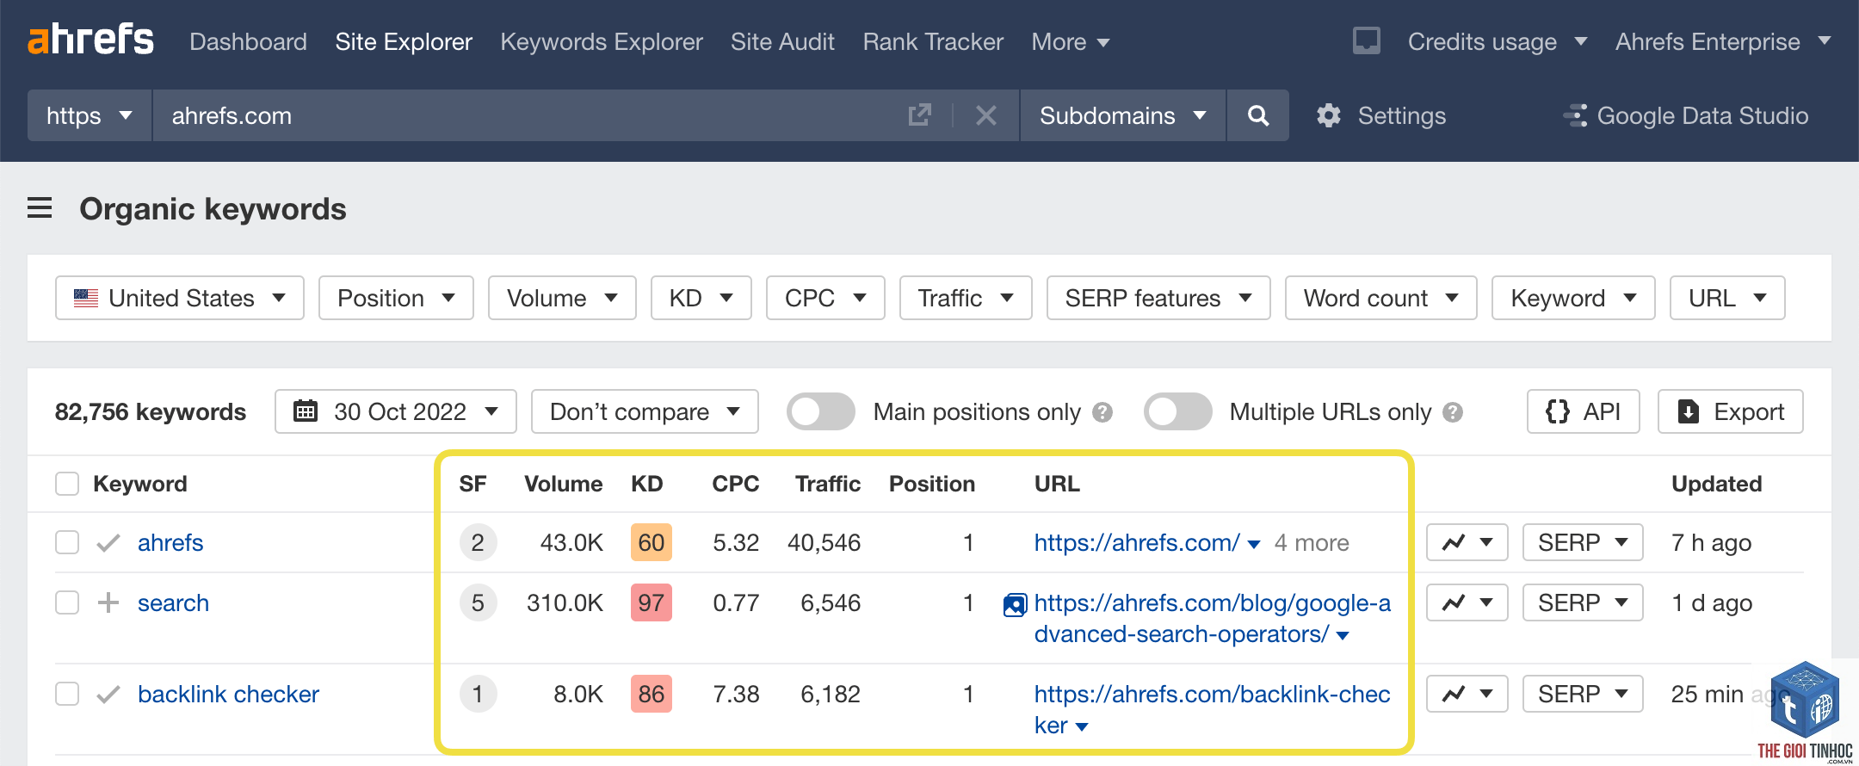Open the KD filter dropdown
Screen dimensions: 1859x766
701,298
